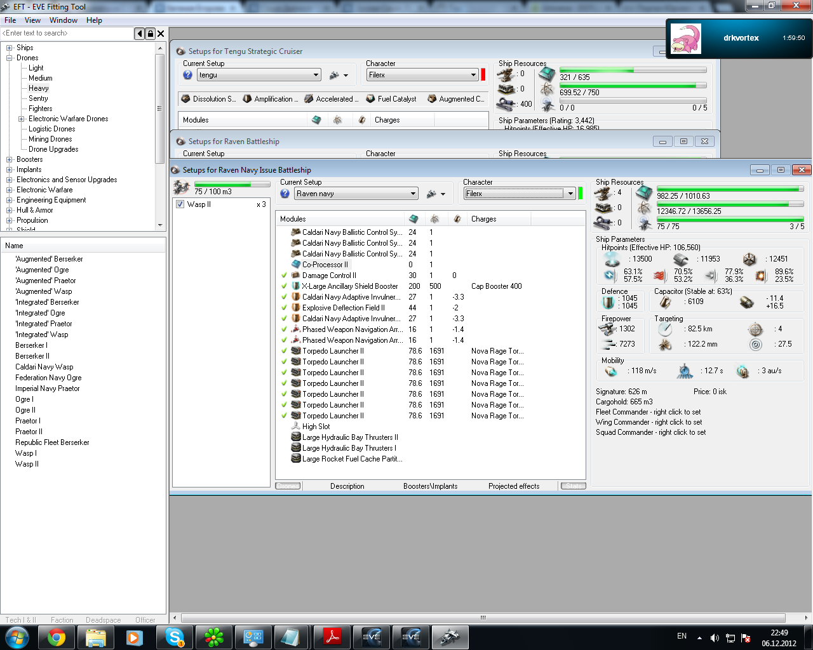
Task: Expand the Electronic Warfare Drones node
Action: (22, 119)
